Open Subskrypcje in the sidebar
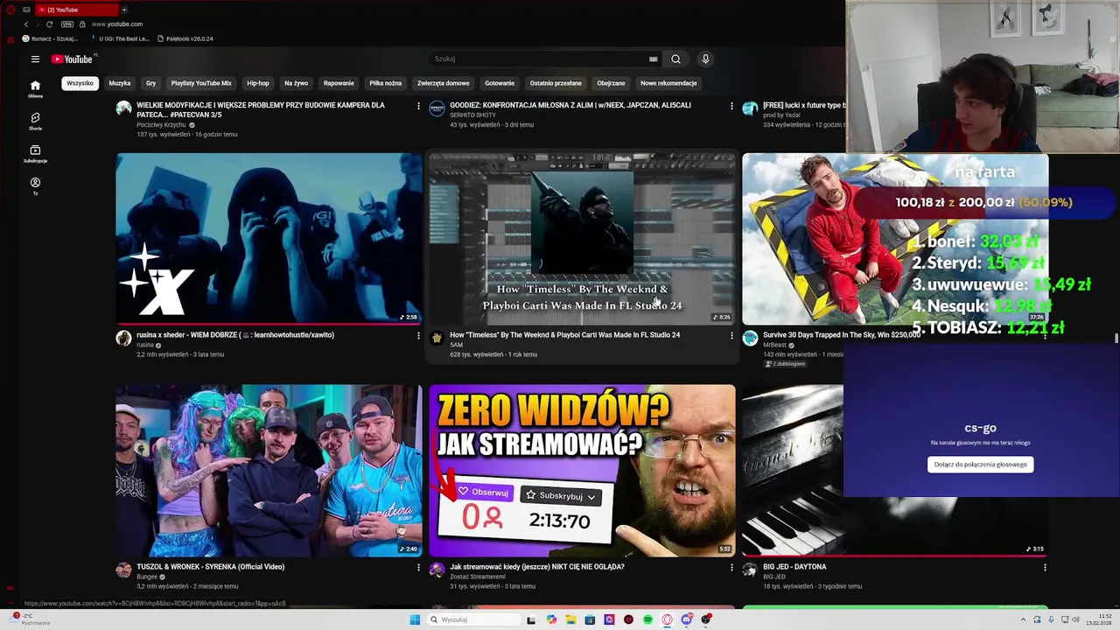 tap(35, 154)
